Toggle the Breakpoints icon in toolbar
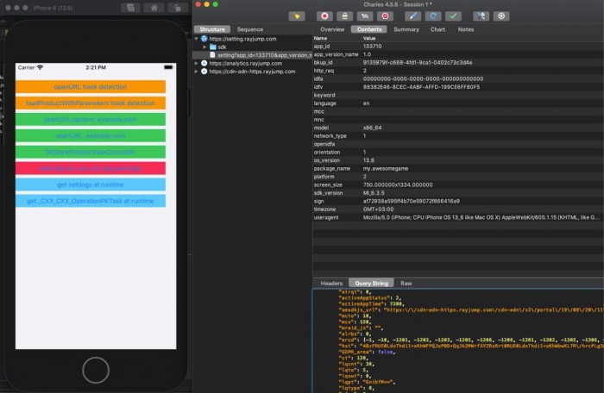 tap(384, 16)
